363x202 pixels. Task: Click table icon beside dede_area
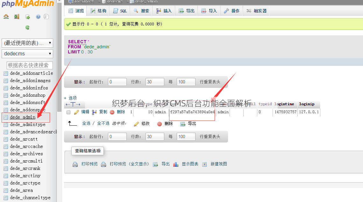(x=6, y=191)
